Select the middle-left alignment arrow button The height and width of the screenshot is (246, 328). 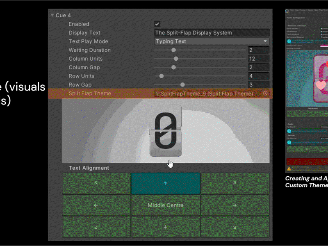coord(96,205)
